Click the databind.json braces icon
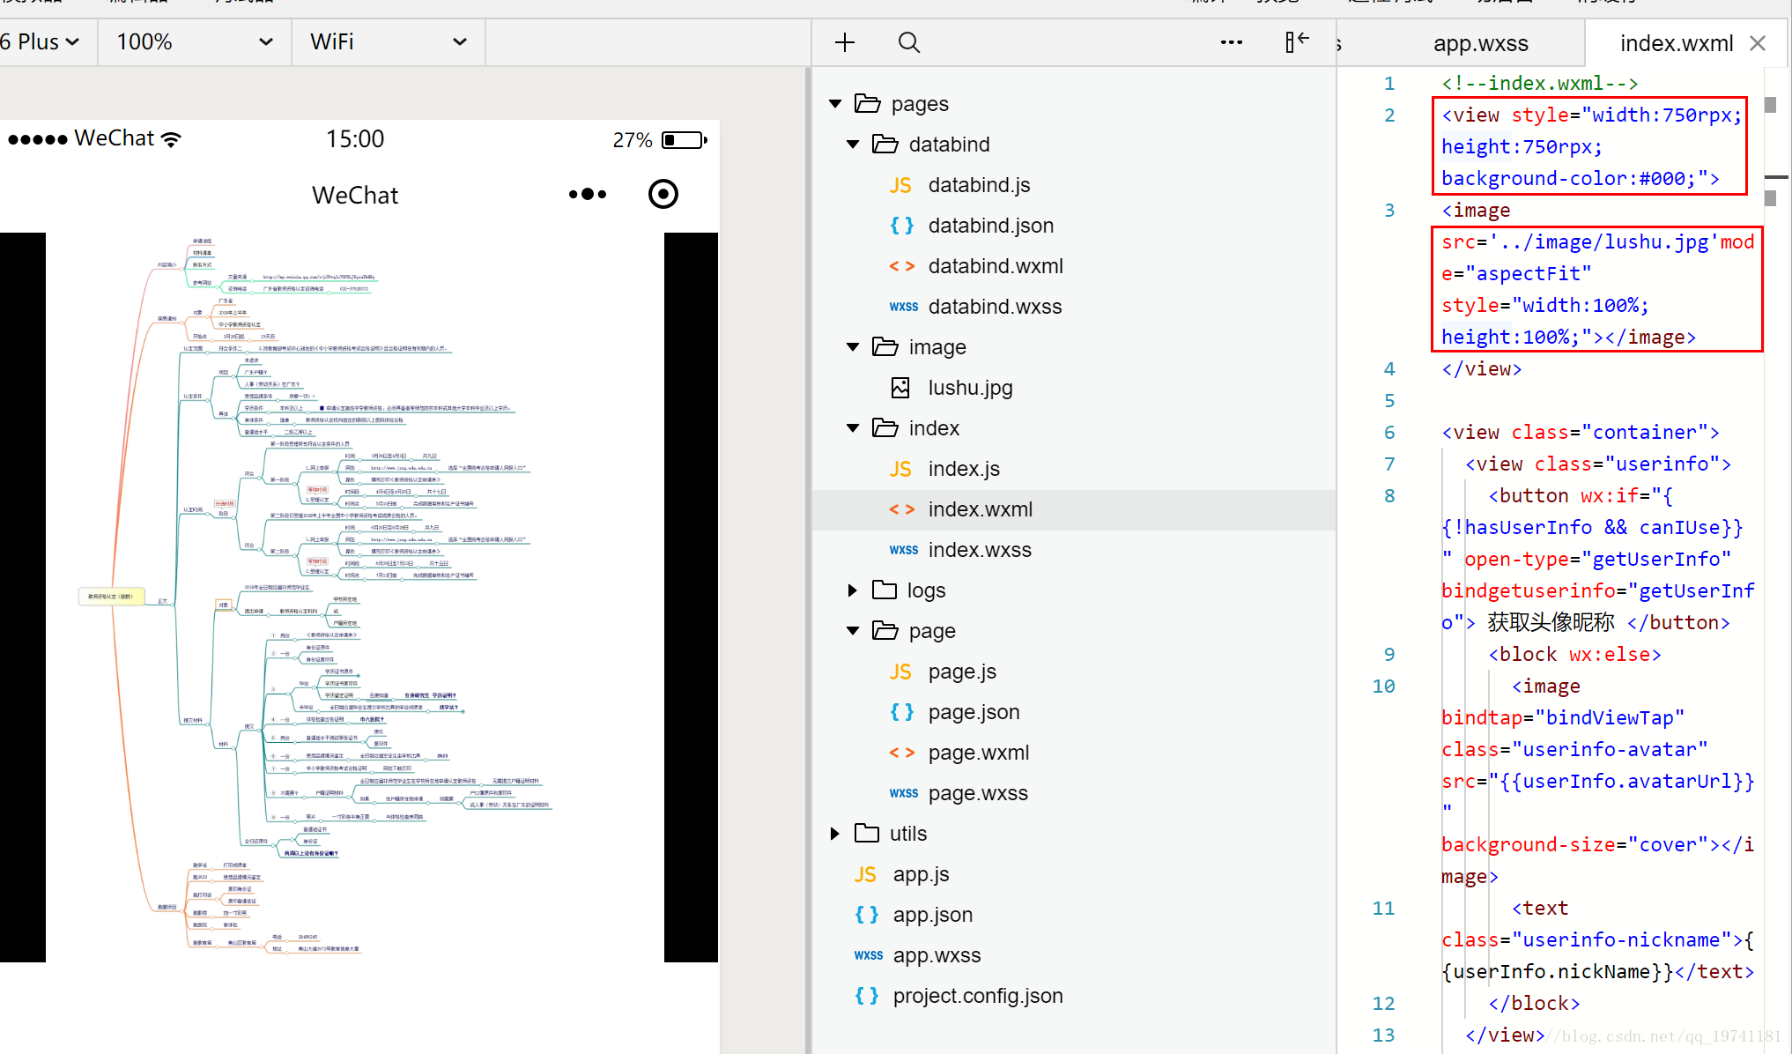Image resolution: width=1792 pixels, height=1054 pixels. (901, 226)
